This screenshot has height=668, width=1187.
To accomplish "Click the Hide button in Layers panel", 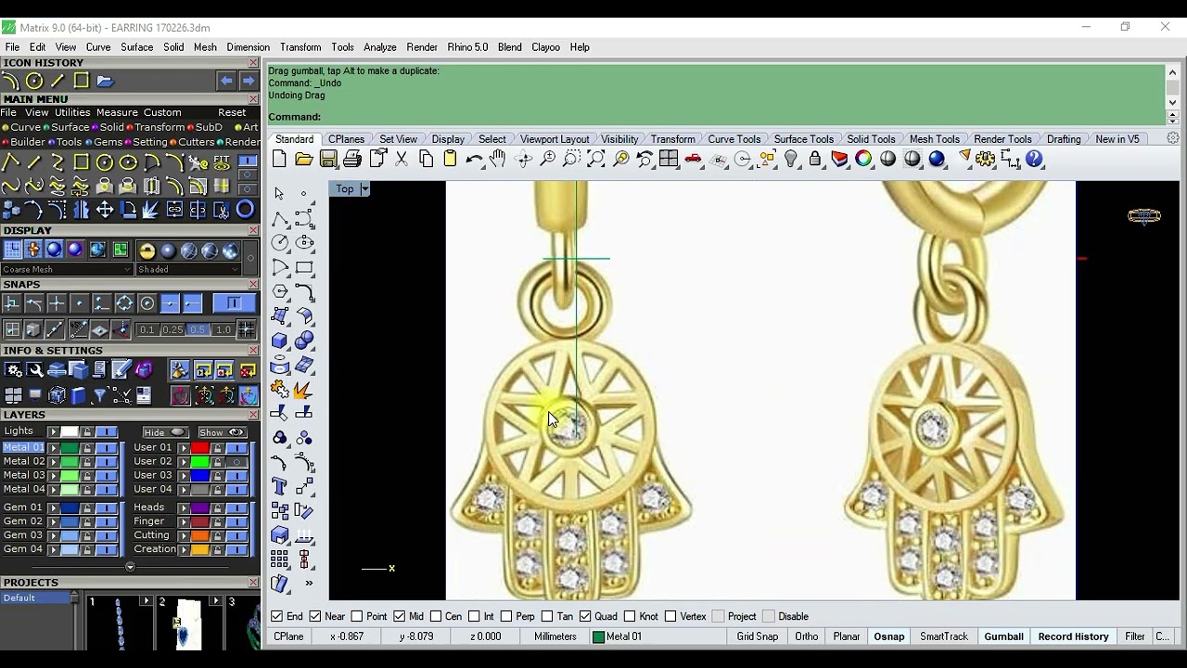I will coord(165,432).
